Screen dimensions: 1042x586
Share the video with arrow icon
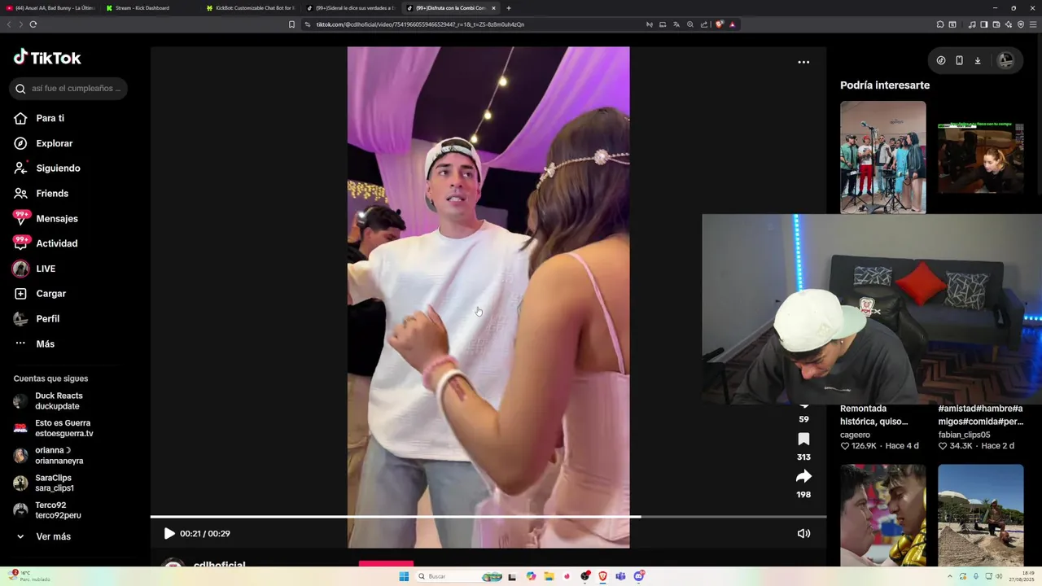tap(803, 476)
